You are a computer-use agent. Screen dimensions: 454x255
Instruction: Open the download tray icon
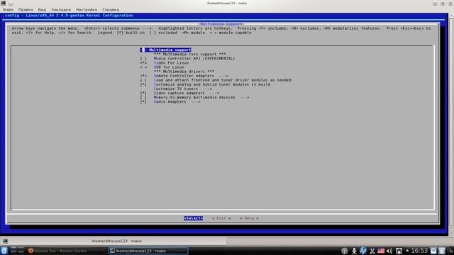(354, 251)
